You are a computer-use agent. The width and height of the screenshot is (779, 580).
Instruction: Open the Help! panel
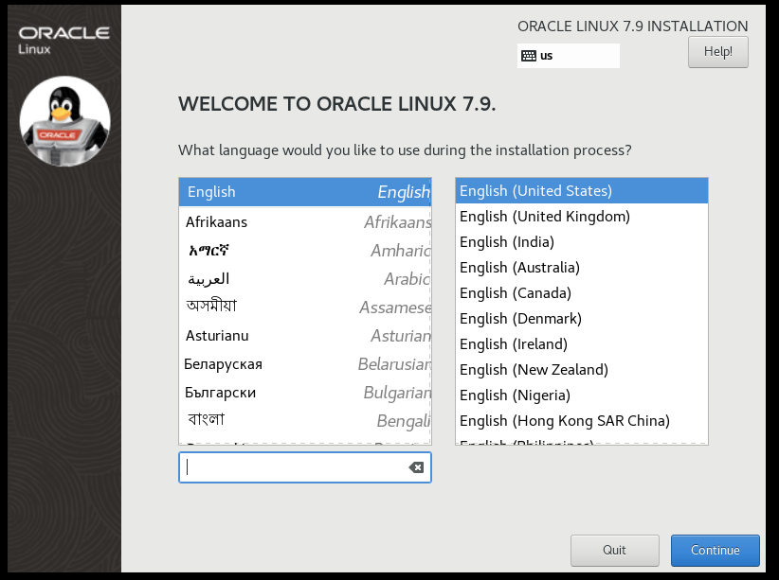point(717,52)
